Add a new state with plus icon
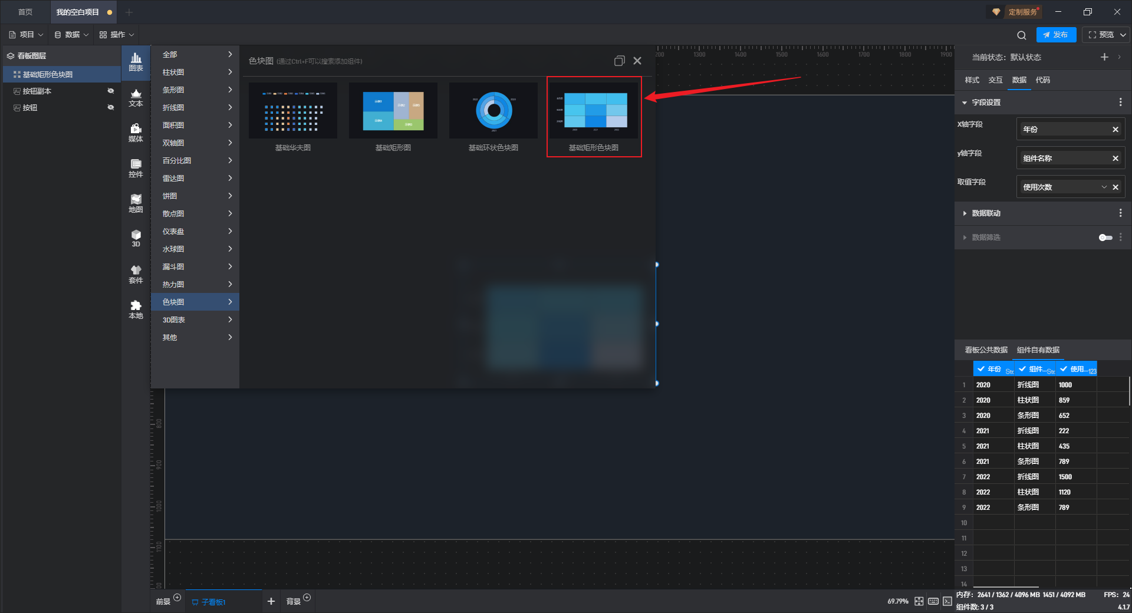 pos(1104,57)
